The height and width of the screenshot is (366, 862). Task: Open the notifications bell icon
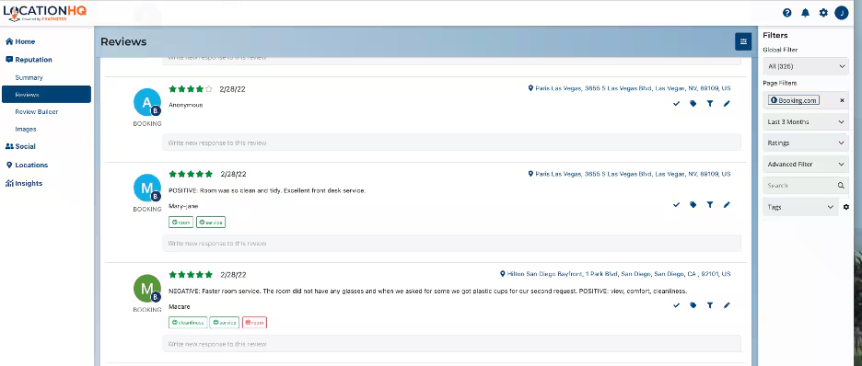[805, 13]
